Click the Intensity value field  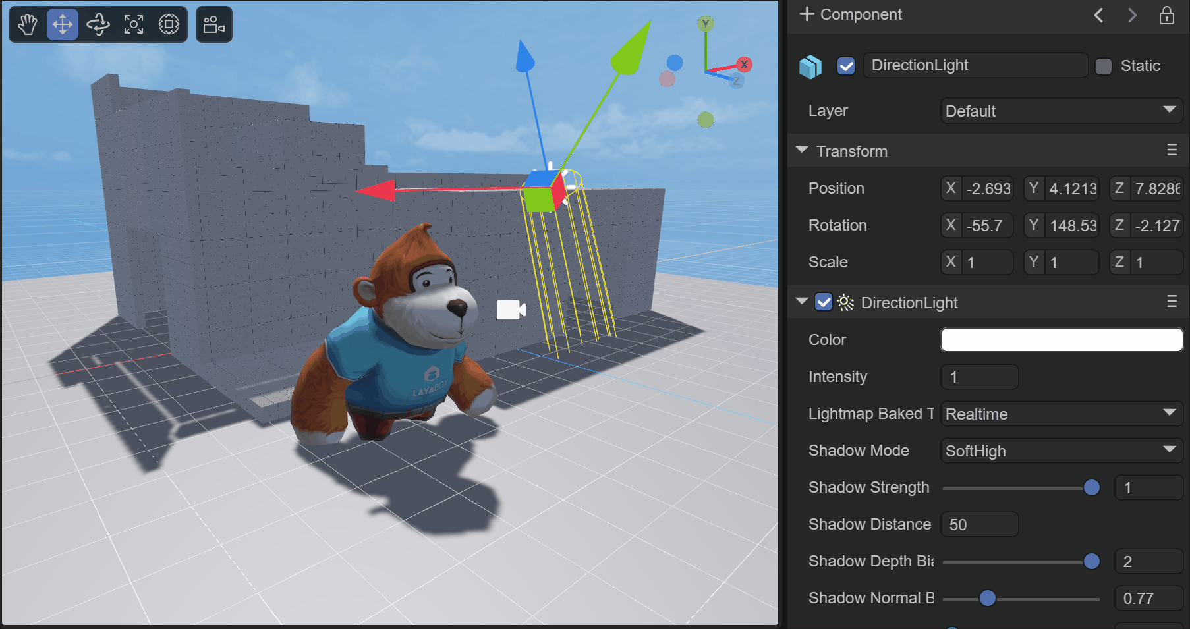coord(979,377)
